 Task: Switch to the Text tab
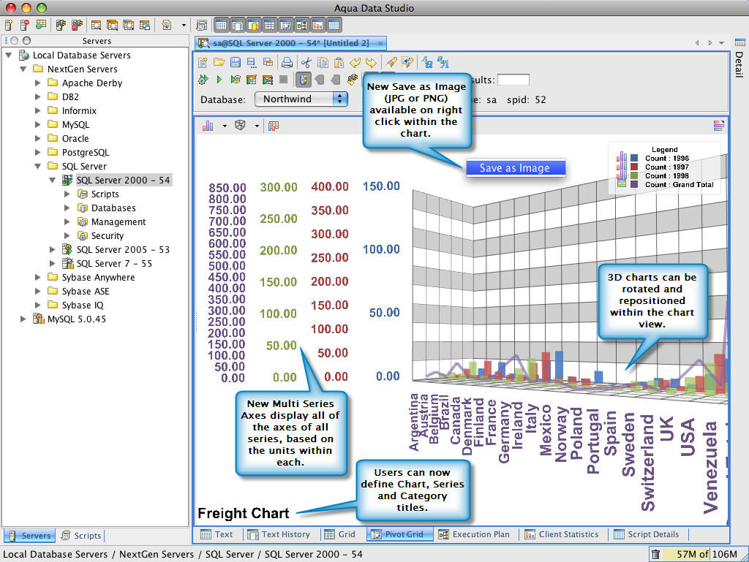click(217, 534)
